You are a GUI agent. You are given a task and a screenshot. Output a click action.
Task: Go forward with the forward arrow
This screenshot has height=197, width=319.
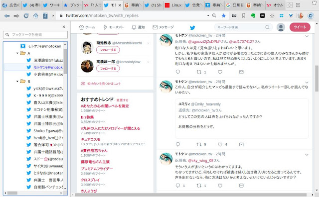(16, 15)
